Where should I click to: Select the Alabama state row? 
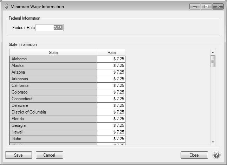(x=53, y=59)
